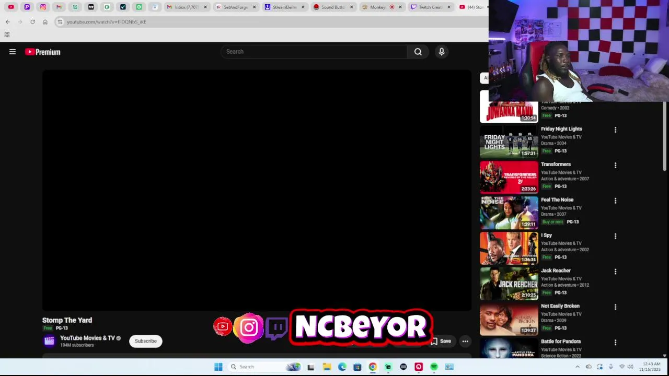This screenshot has width=669, height=376.
Task: Open Spotify from the taskbar
Action: click(x=434, y=367)
